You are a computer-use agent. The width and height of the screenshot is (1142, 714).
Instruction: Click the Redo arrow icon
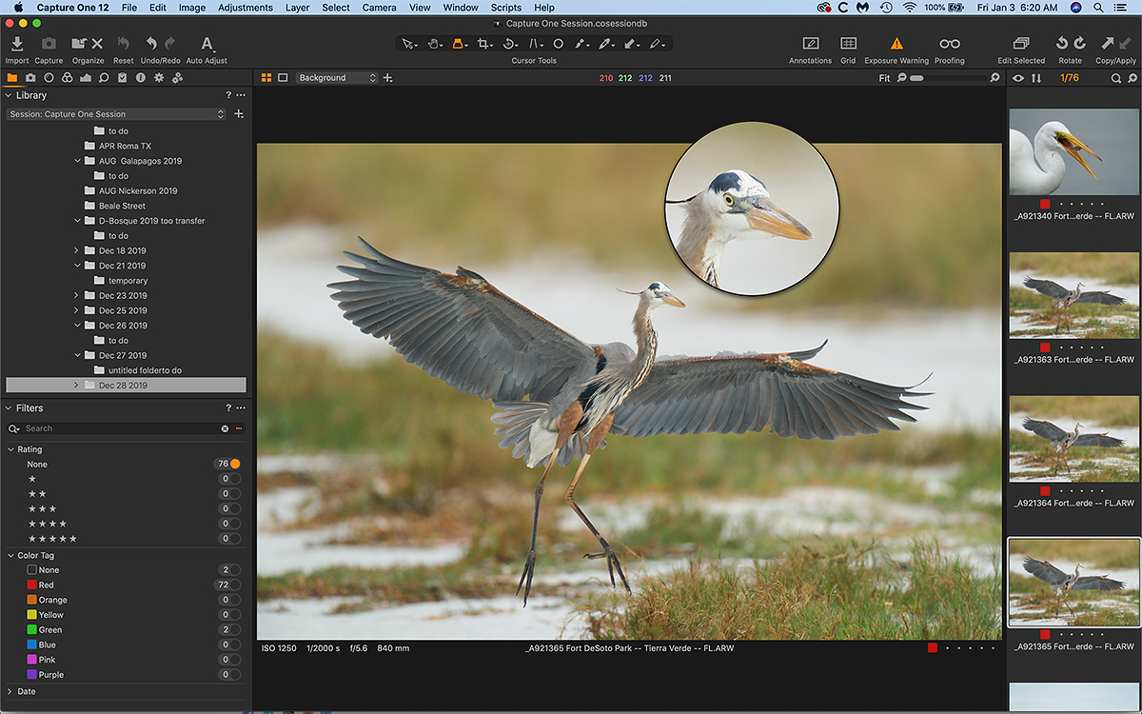(x=169, y=44)
